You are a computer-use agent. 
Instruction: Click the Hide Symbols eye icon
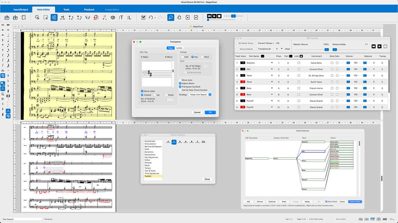click(x=113, y=17)
